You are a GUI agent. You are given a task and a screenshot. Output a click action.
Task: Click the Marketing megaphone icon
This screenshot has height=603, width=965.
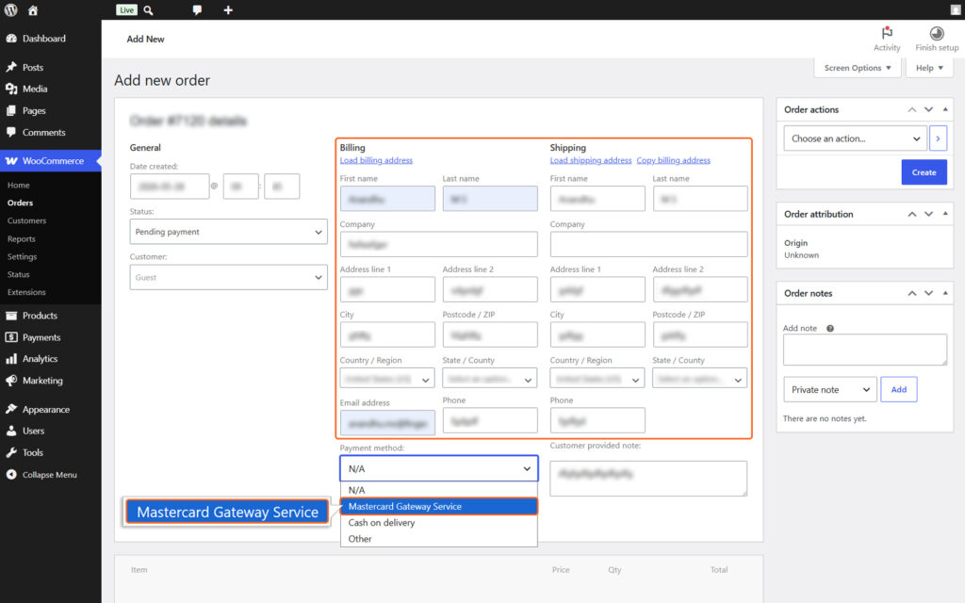[11, 381]
